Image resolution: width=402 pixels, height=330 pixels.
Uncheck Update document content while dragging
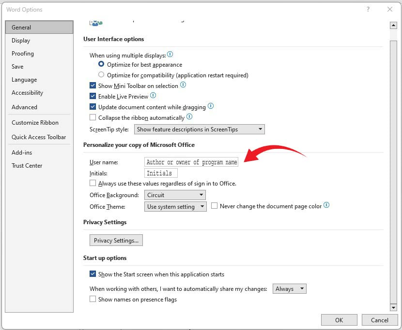pos(93,107)
